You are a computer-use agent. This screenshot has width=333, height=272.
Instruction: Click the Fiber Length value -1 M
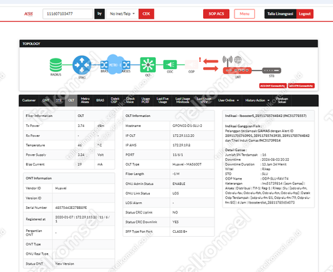[176, 174]
